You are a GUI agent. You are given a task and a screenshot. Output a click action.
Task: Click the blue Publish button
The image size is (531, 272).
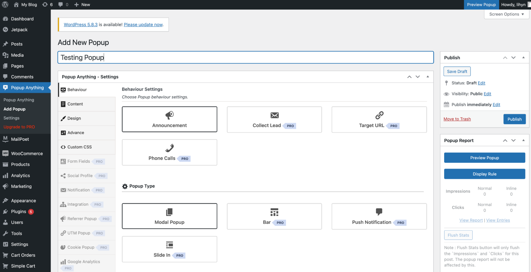pos(515,119)
